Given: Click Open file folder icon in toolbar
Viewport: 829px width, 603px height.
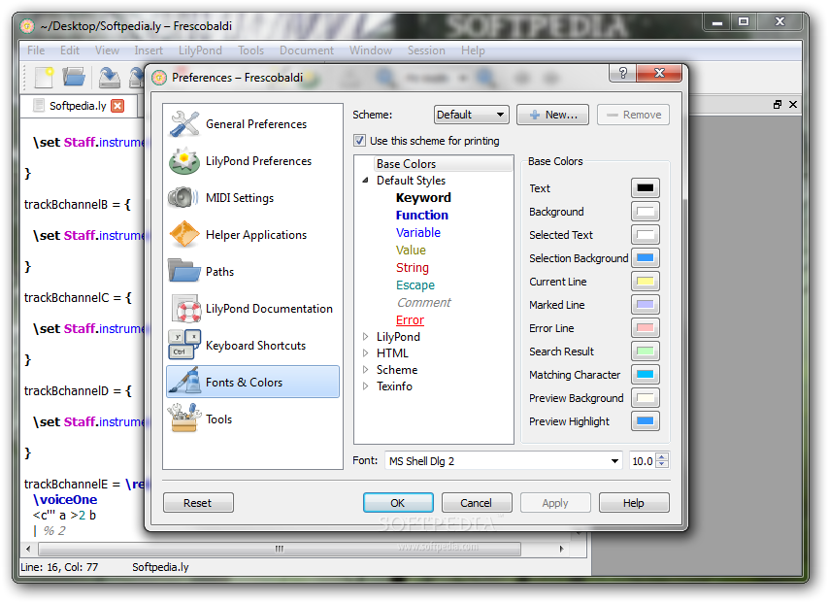Looking at the screenshot, I should click(x=74, y=78).
